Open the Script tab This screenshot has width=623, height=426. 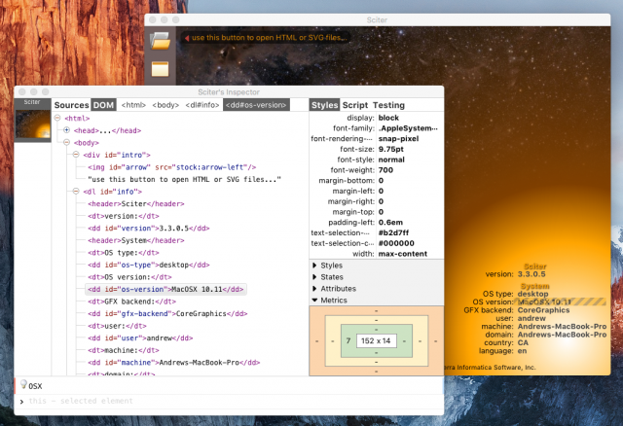[x=355, y=105]
